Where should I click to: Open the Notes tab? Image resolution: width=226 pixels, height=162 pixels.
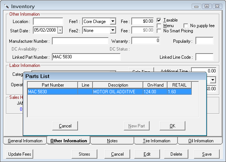pos(112,141)
